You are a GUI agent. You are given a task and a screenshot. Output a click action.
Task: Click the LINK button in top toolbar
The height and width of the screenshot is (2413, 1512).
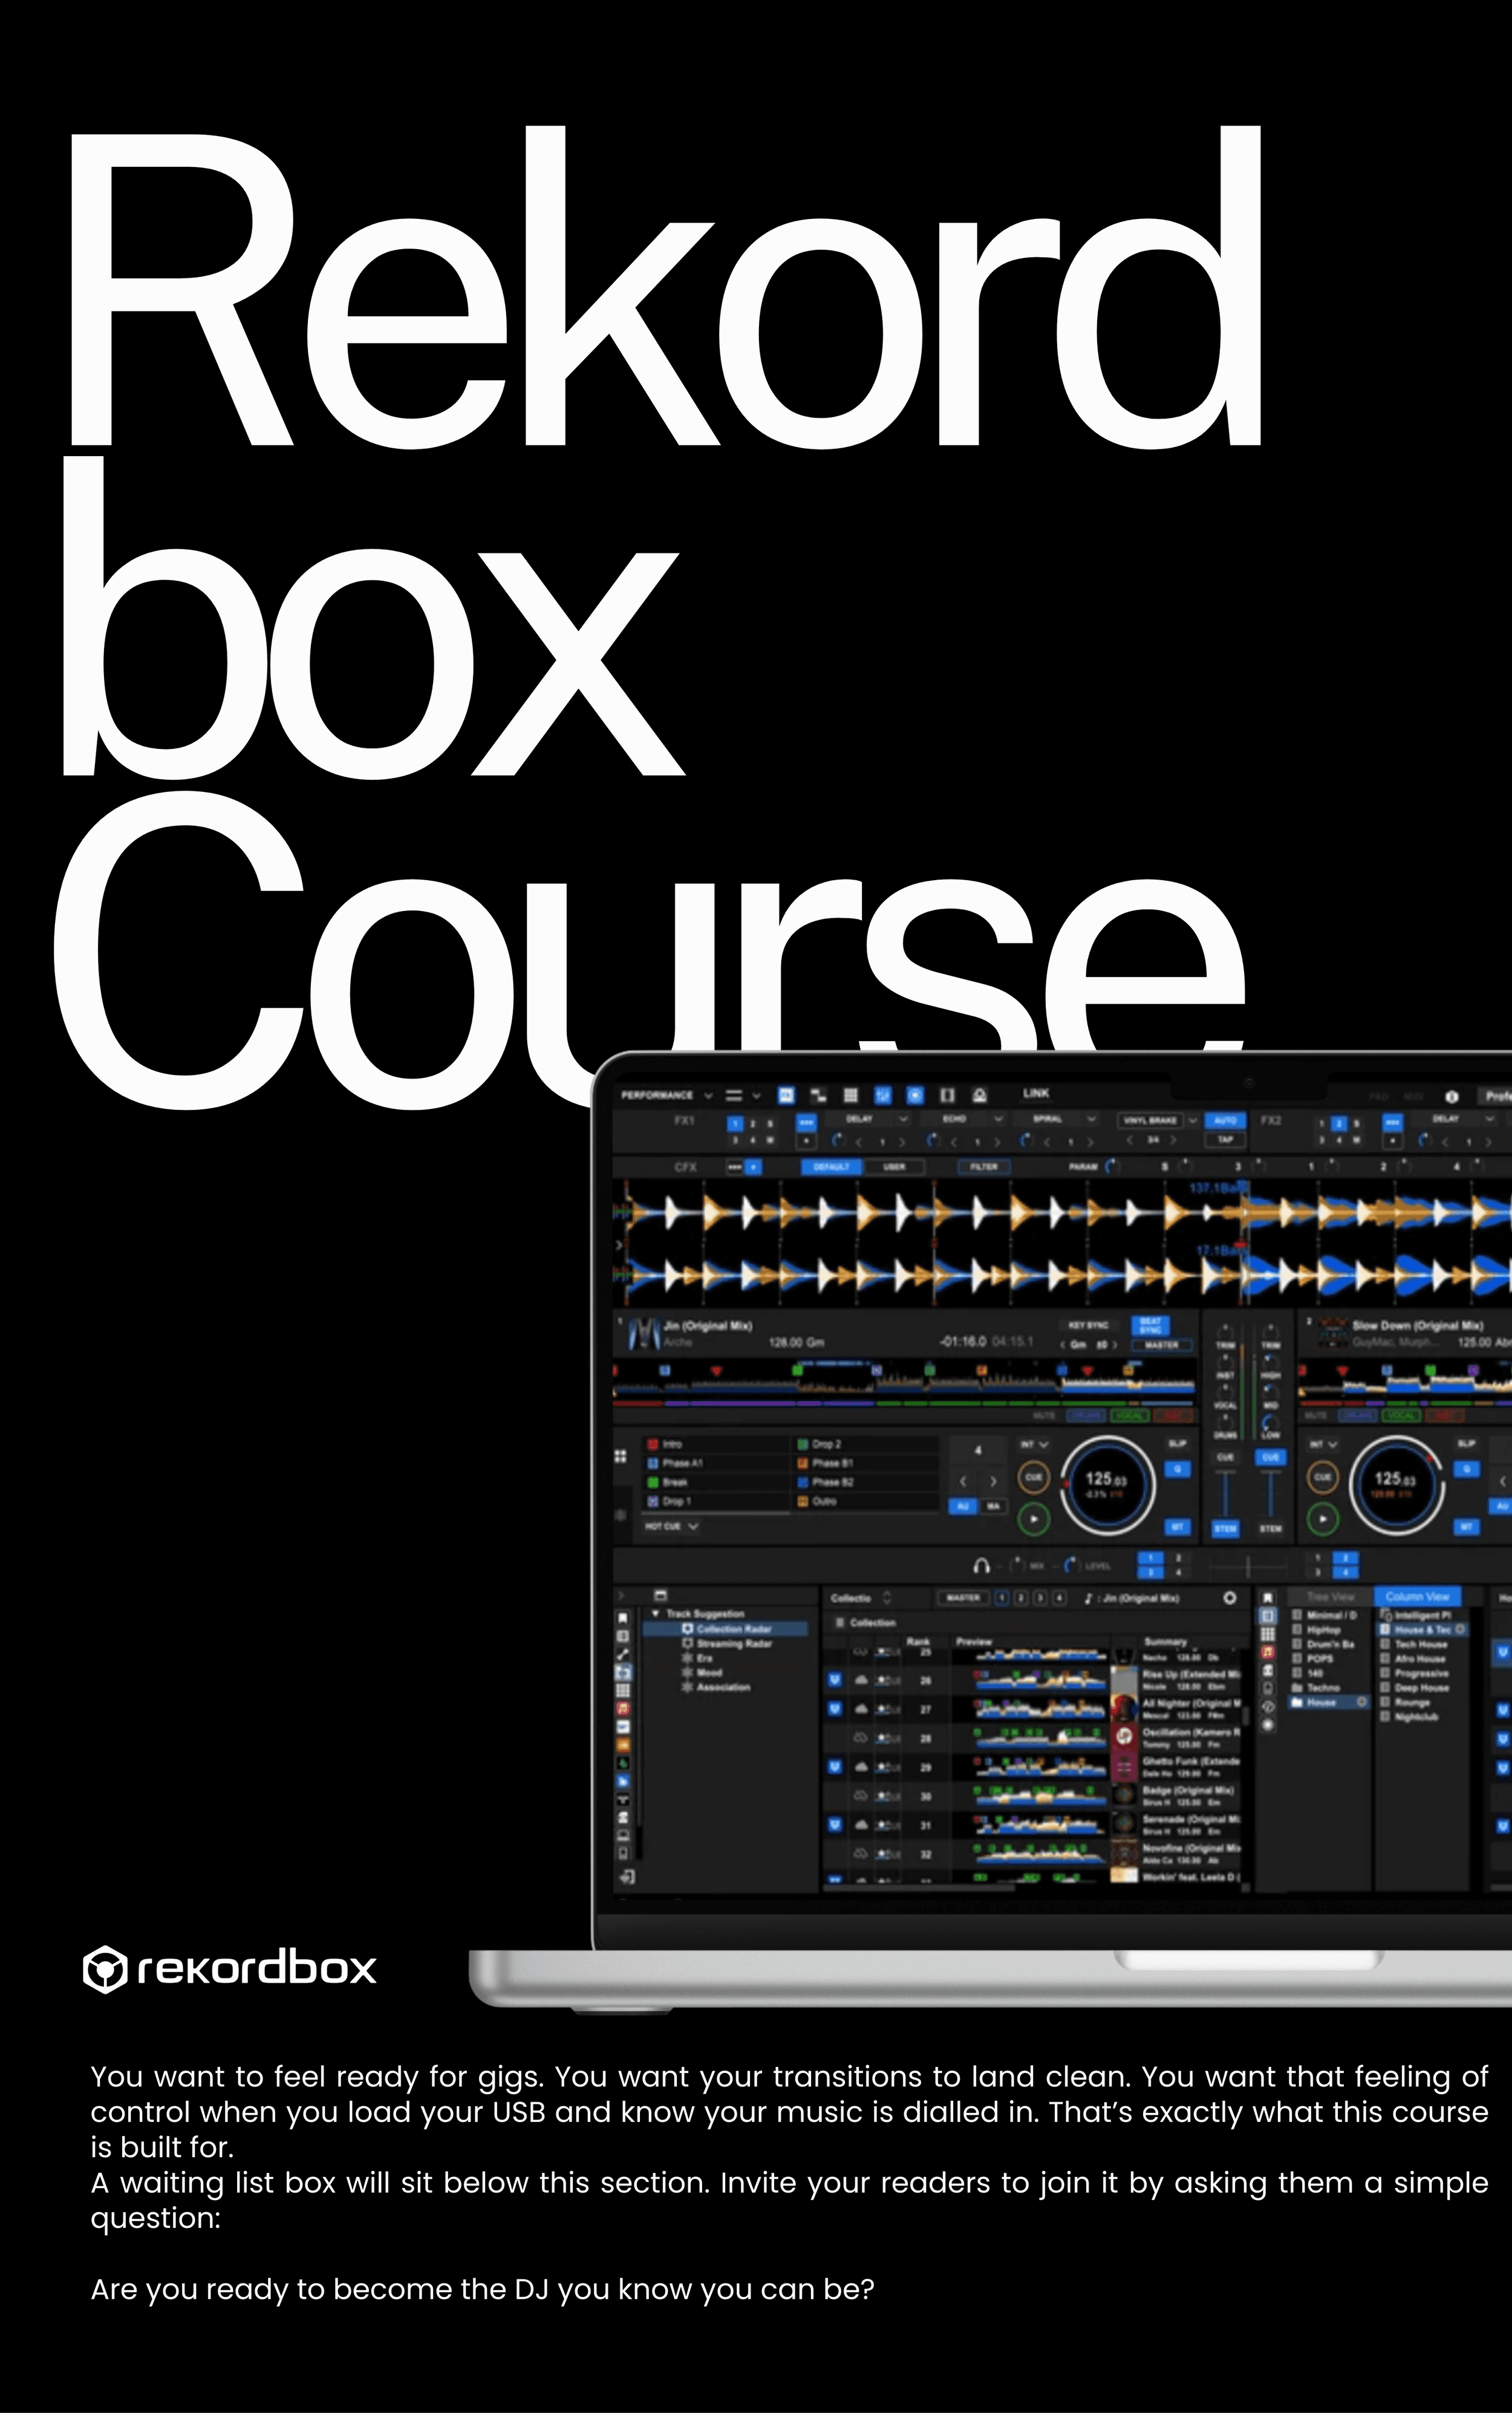click(x=1035, y=1093)
